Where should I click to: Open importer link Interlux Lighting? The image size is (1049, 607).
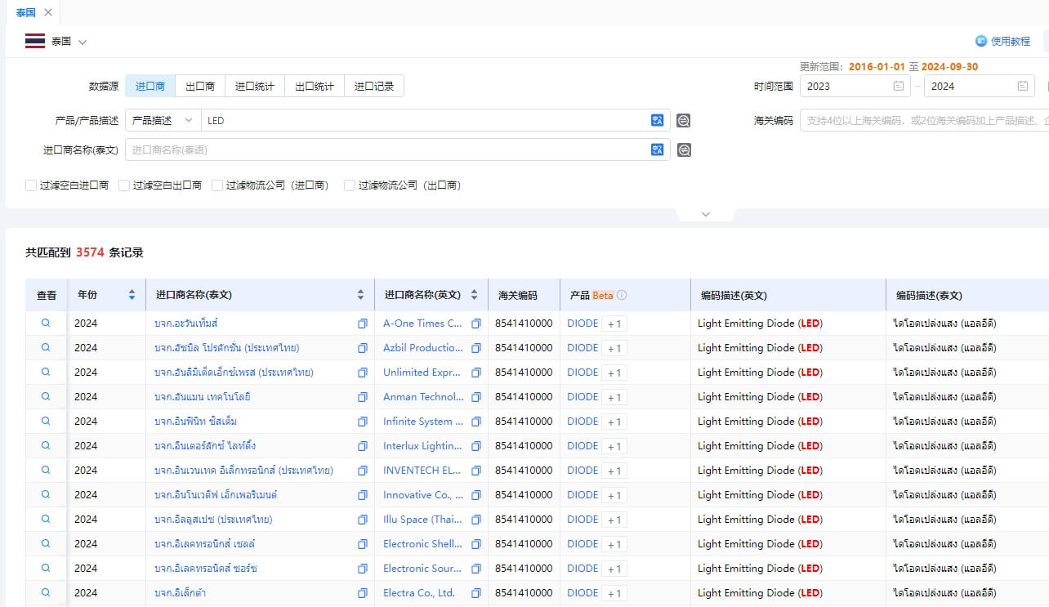pyautogui.click(x=422, y=445)
